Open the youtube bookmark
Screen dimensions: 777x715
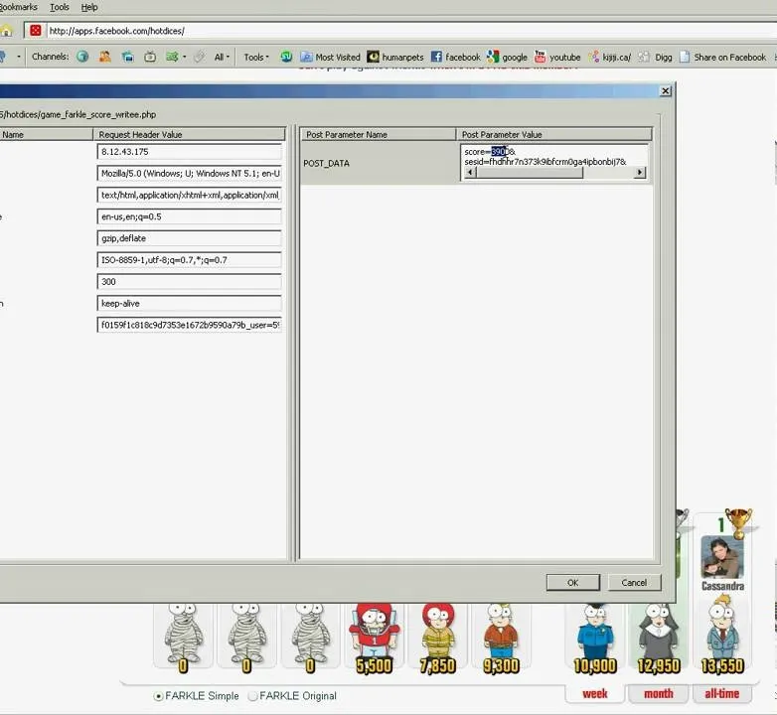pos(557,57)
